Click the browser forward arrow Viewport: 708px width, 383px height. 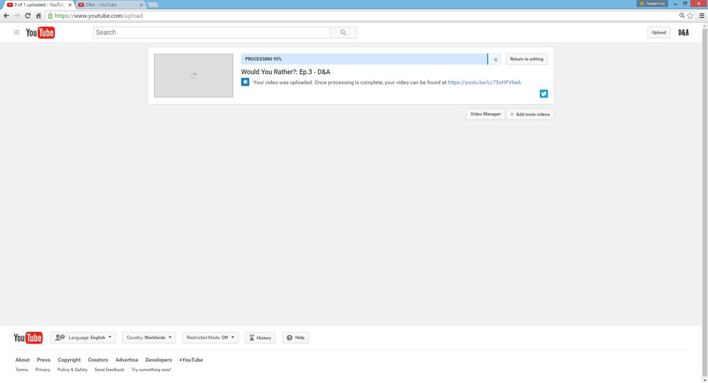click(x=17, y=15)
